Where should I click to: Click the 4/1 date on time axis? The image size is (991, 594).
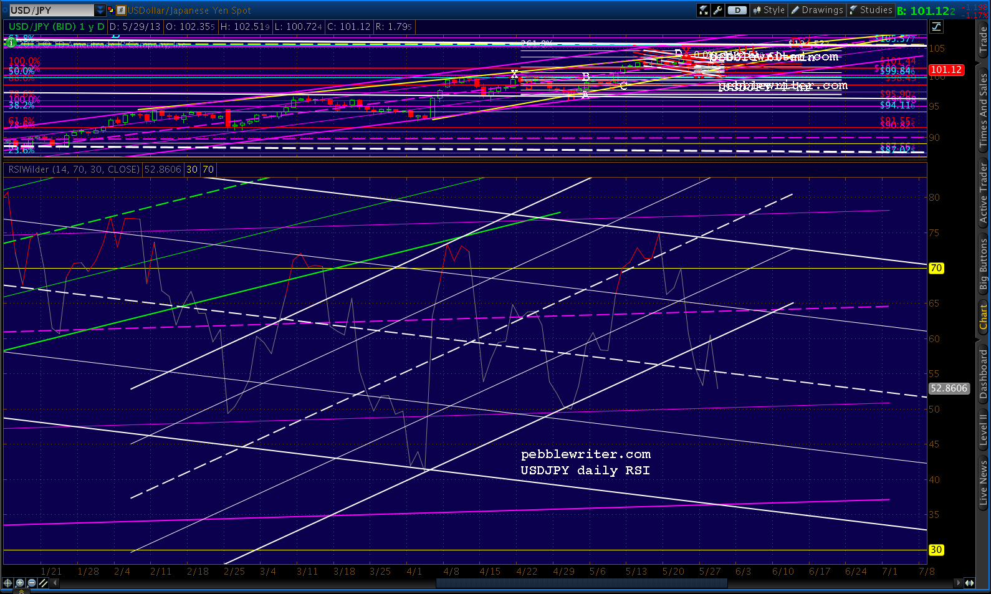pos(414,571)
